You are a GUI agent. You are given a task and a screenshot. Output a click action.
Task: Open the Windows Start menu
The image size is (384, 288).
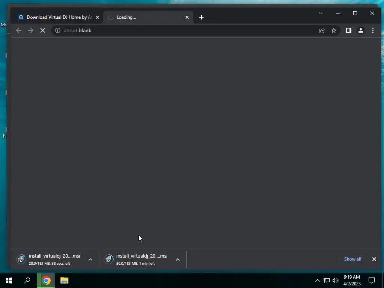(9, 280)
